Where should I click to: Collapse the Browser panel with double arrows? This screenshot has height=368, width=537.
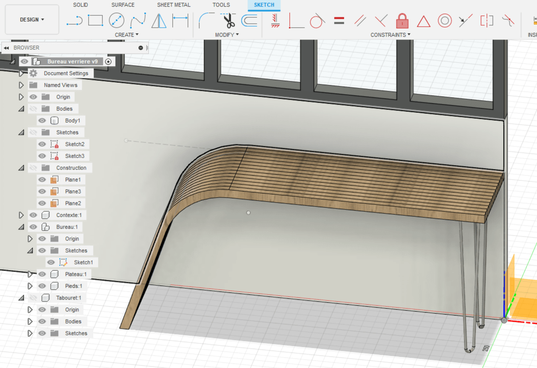pyautogui.click(x=6, y=48)
